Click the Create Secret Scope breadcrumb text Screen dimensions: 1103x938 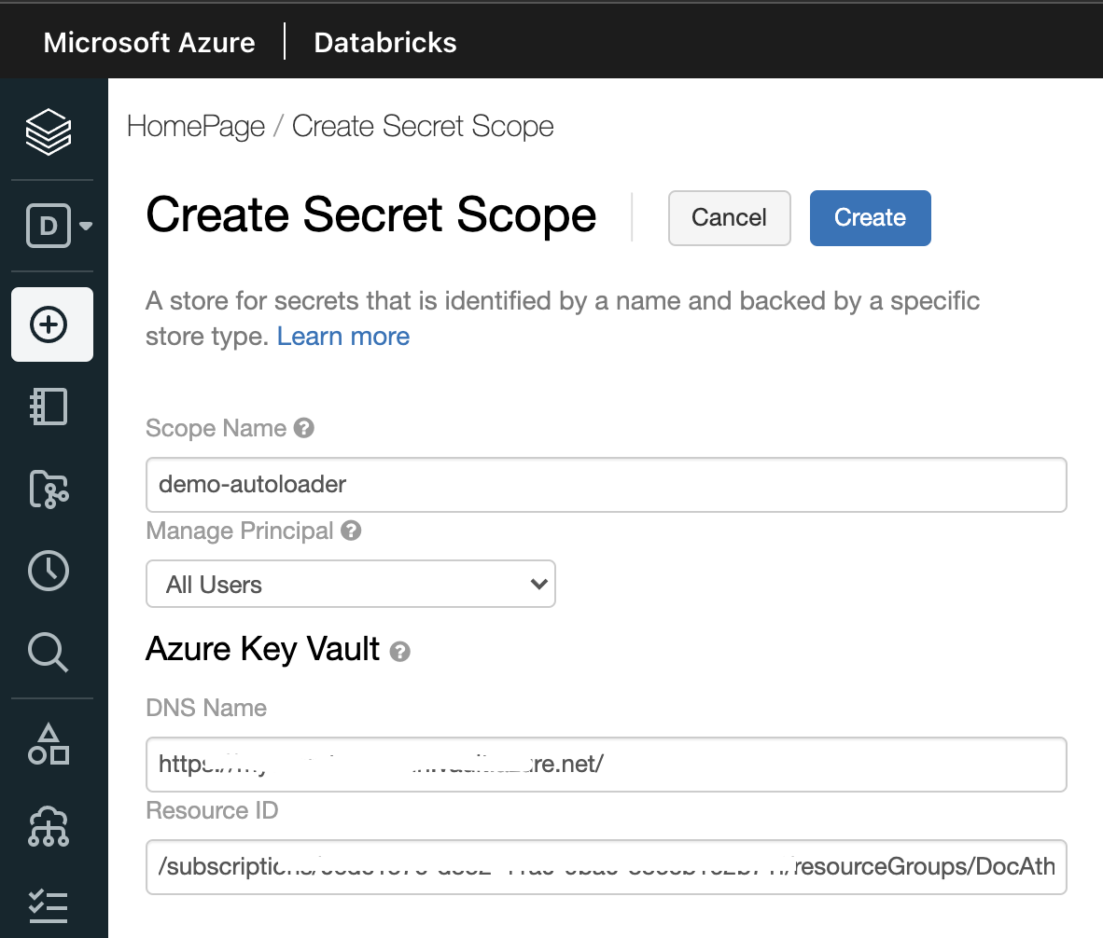[423, 127]
